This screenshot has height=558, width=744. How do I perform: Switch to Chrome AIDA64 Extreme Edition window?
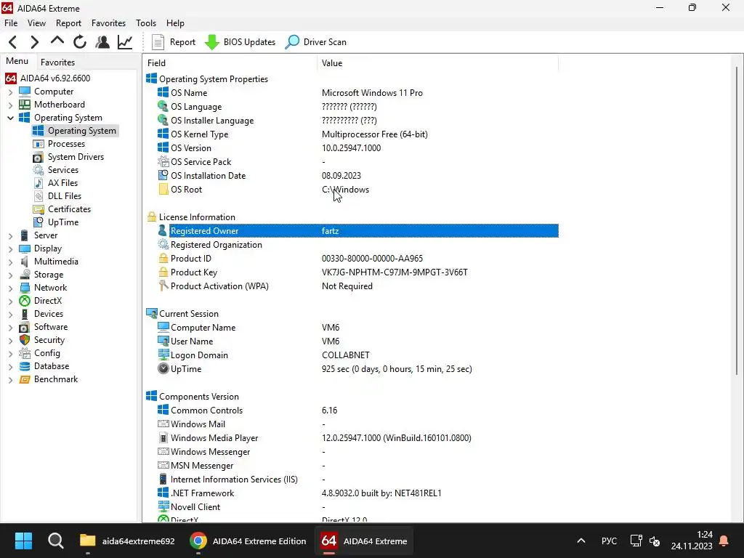248,541
